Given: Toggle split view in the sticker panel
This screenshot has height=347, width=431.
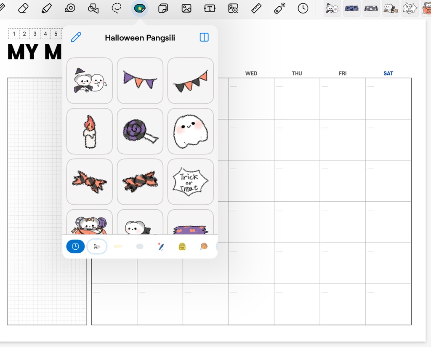Looking at the screenshot, I should pos(204,37).
